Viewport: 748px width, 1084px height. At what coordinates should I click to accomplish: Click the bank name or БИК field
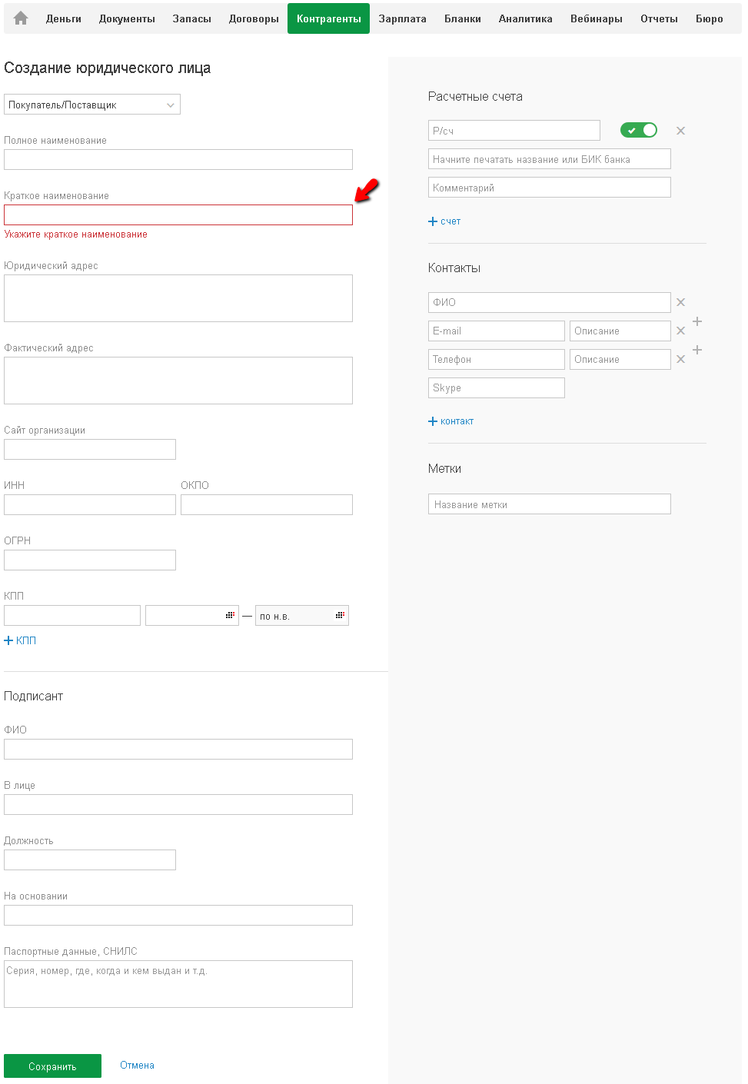pyautogui.click(x=549, y=159)
